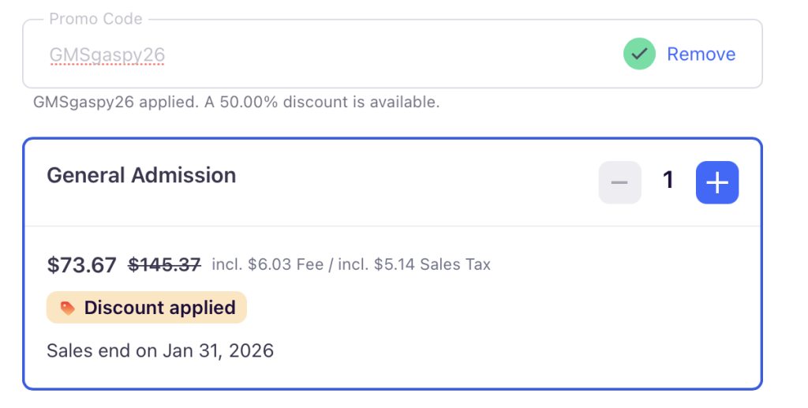The height and width of the screenshot is (408, 808).
Task: Select the GMSgaspy26 promo code text
Action: (107, 54)
